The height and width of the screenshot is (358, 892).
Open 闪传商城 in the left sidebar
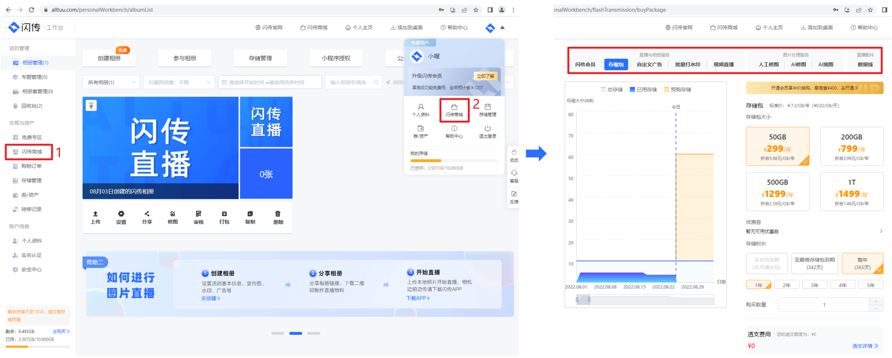click(28, 152)
